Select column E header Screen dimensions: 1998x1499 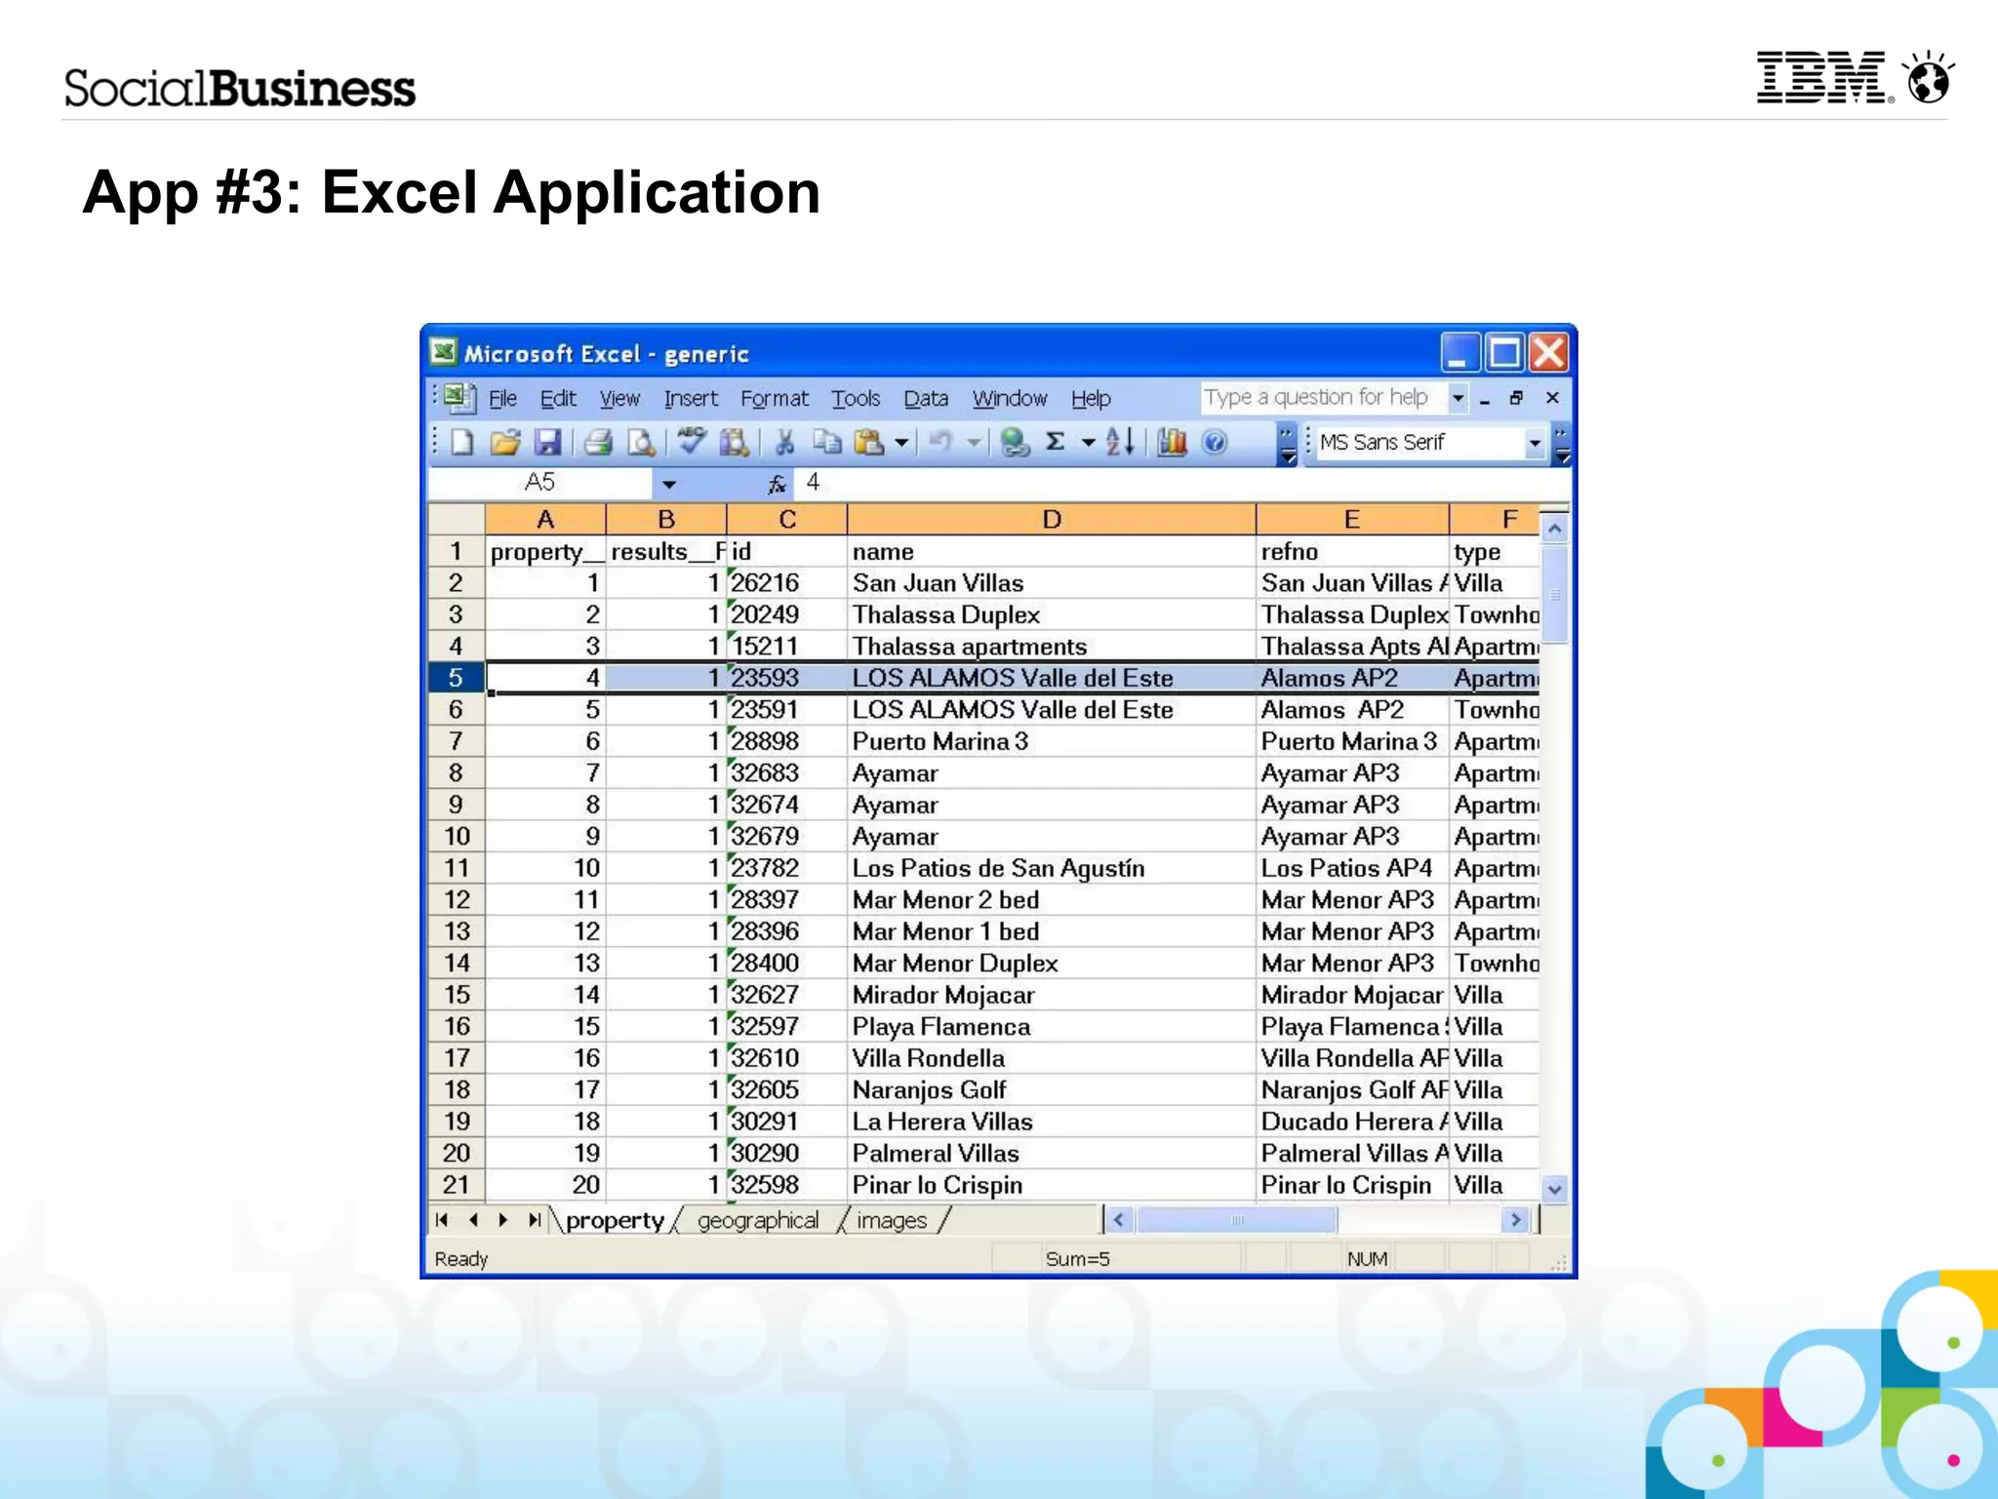[x=1352, y=520]
